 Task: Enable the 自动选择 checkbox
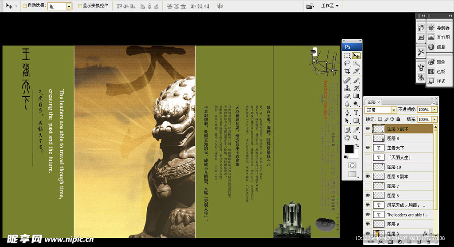[x=25, y=6]
